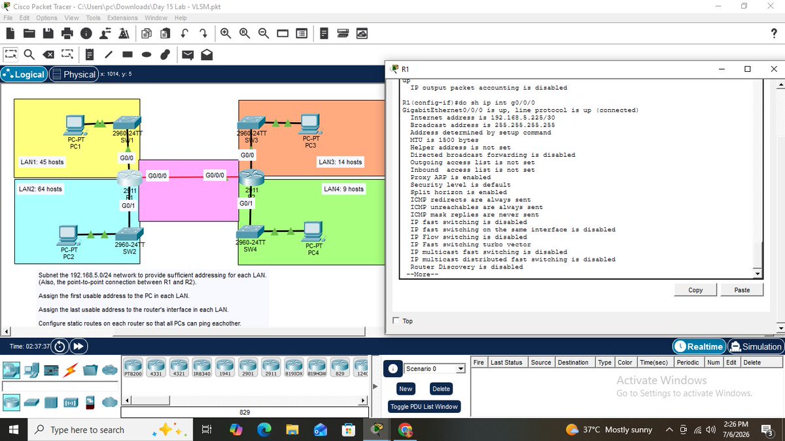Select the End Devices category
Image resolution: width=785 pixels, height=441 pixels.
point(31,371)
